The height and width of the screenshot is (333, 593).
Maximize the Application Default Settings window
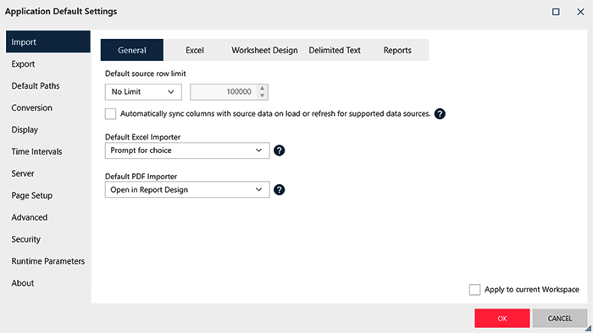click(556, 12)
